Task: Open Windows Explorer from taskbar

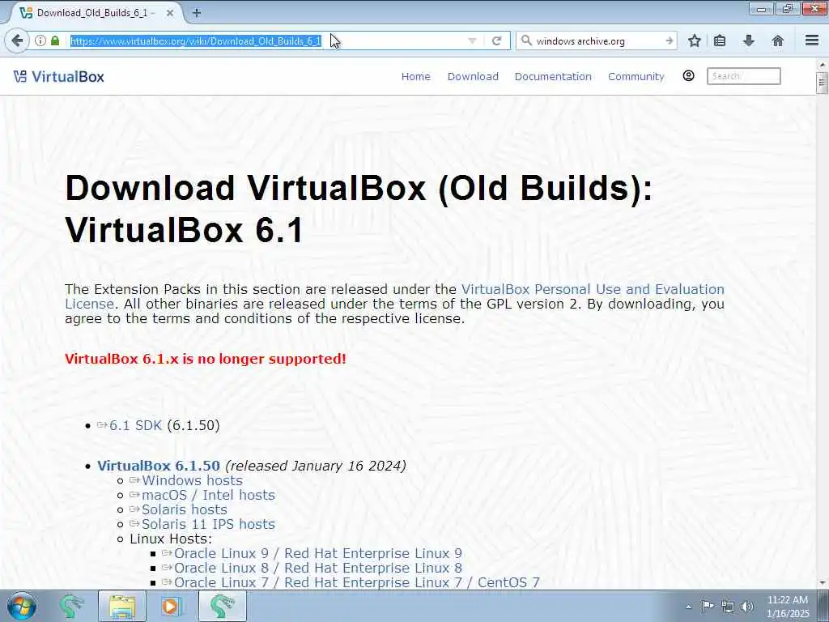Action: click(122, 606)
